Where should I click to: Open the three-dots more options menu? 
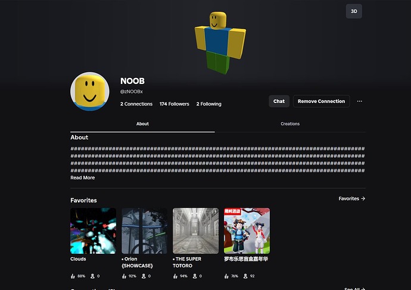tap(359, 101)
